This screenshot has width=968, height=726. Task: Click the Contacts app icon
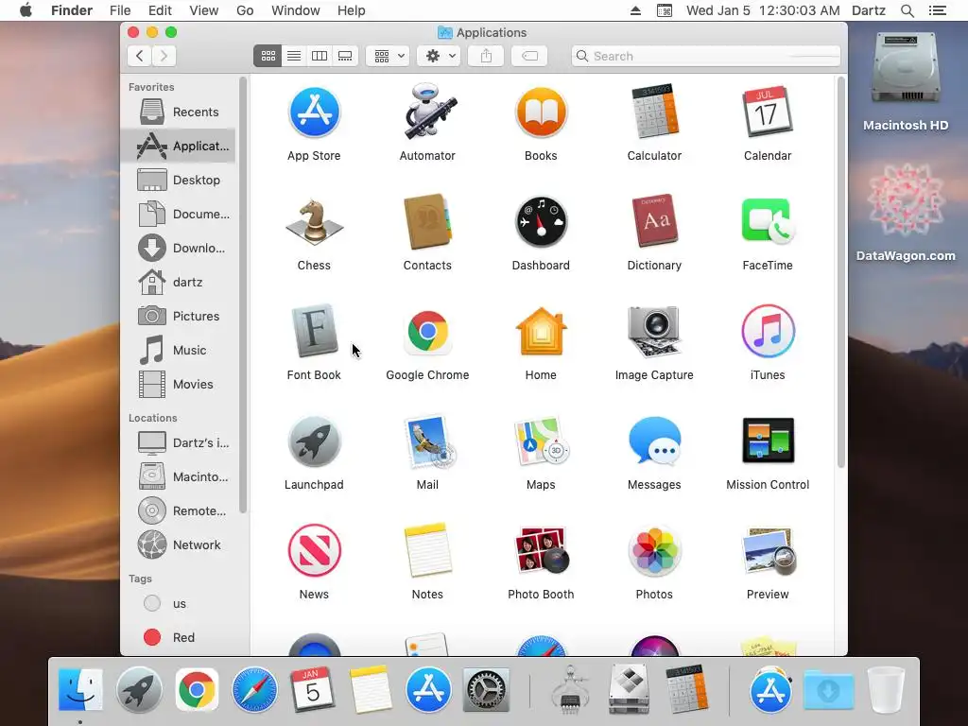(427, 222)
